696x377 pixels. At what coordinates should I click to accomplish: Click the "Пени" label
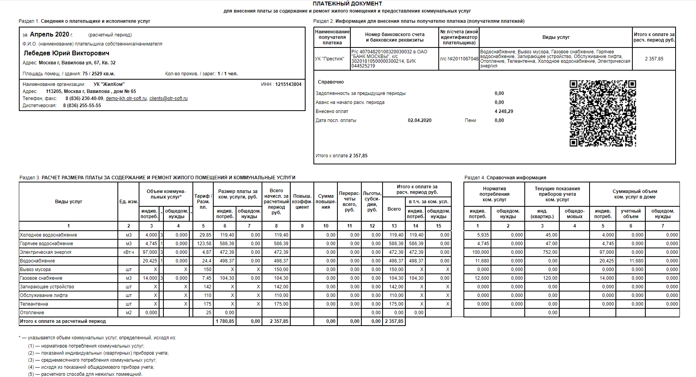coord(471,120)
